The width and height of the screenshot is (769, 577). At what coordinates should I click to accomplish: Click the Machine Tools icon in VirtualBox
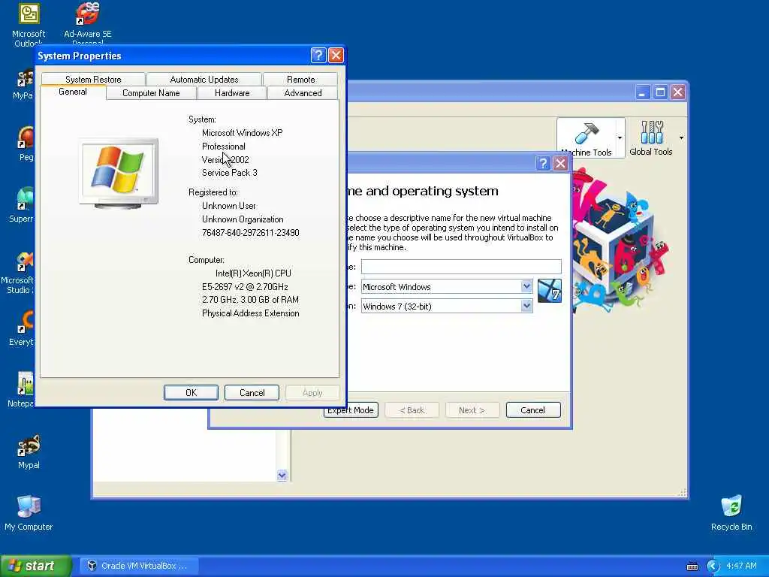click(587, 138)
